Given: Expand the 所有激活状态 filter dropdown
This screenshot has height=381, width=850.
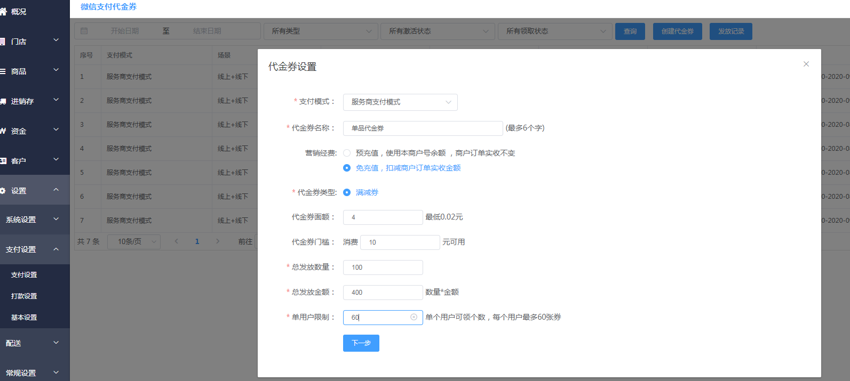Looking at the screenshot, I should tap(438, 31).
